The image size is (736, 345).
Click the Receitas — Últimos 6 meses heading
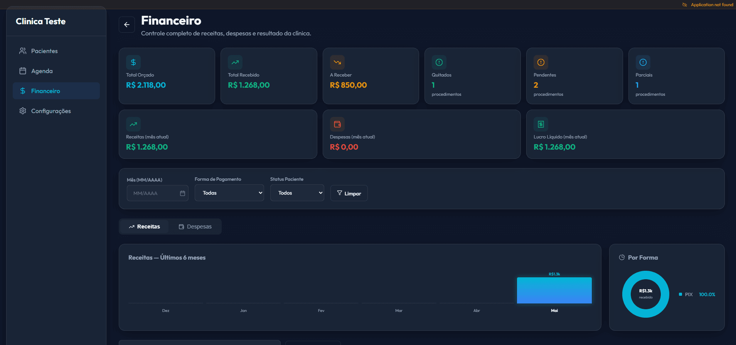click(x=167, y=257)
